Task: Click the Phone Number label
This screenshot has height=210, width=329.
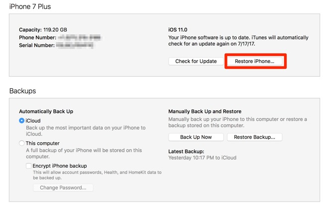Action: tap(37, 37)
